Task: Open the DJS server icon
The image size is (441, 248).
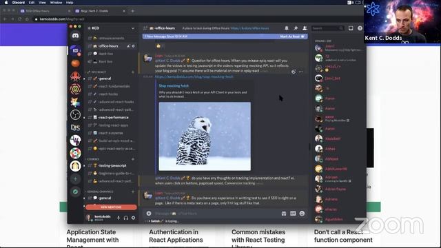Action: point(75,127)
